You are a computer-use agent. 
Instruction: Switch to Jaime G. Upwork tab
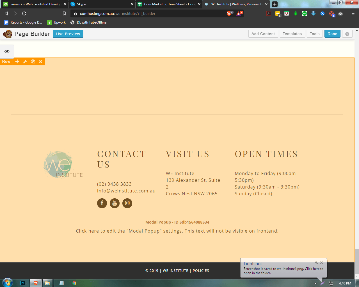(x=34, y=4)
